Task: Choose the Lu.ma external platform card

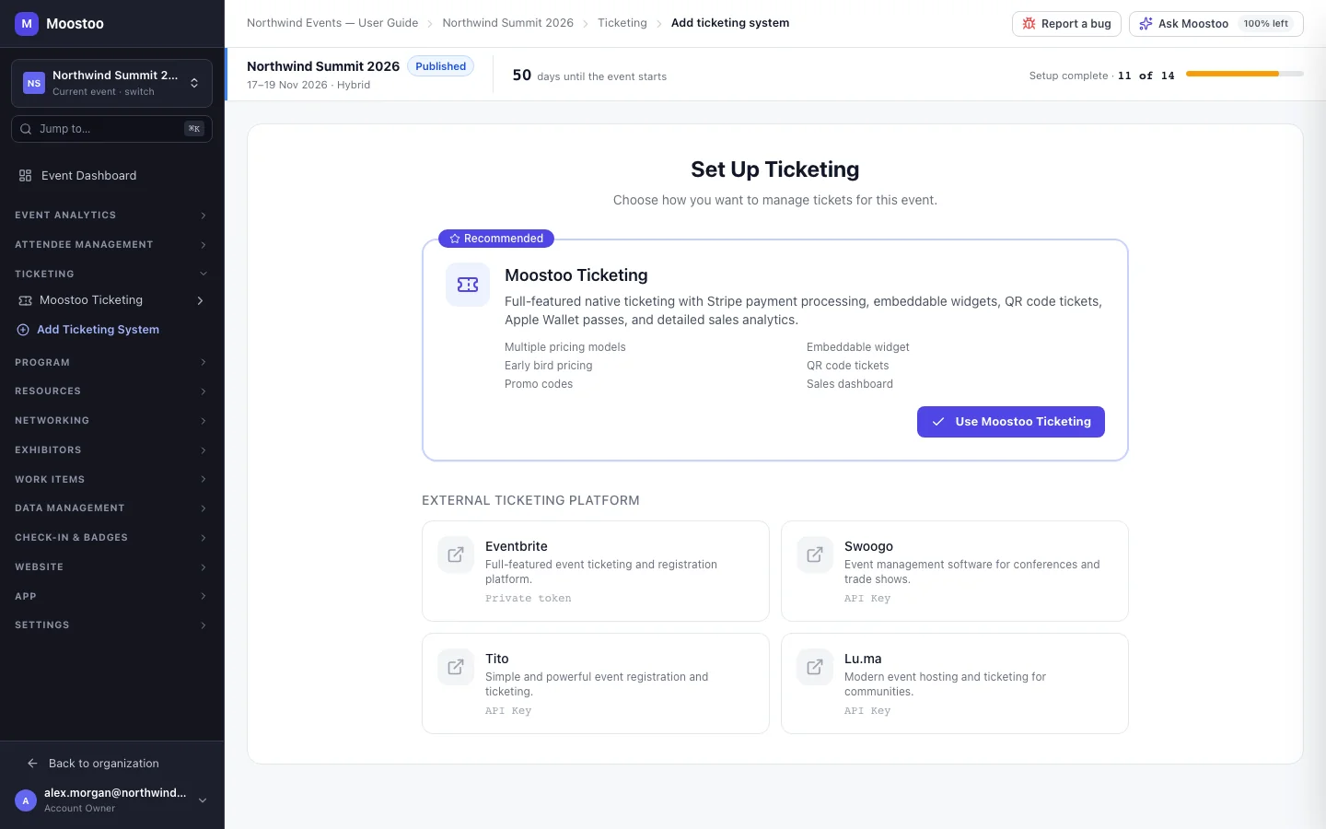Action: click(955, 683)
